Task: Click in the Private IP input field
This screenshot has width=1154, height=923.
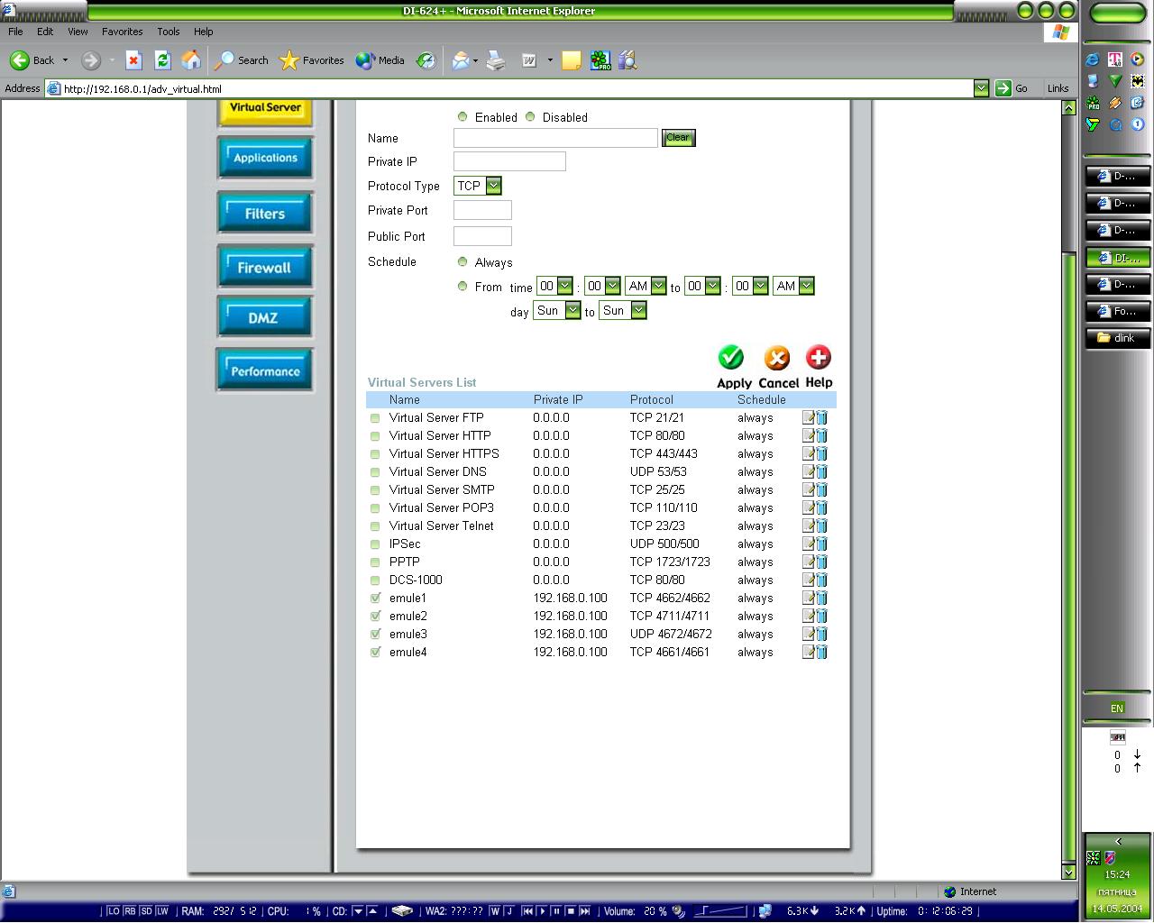Action: [509, 161]
